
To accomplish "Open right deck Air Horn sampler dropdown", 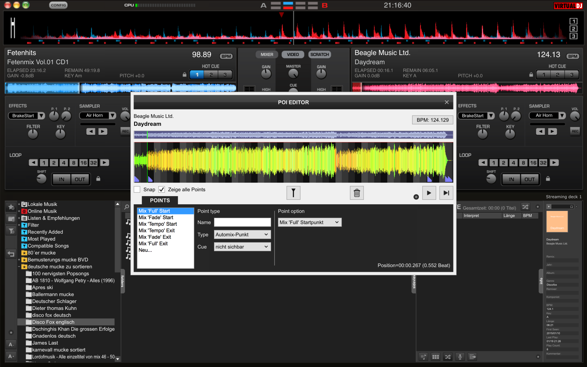I will point(562,116).
